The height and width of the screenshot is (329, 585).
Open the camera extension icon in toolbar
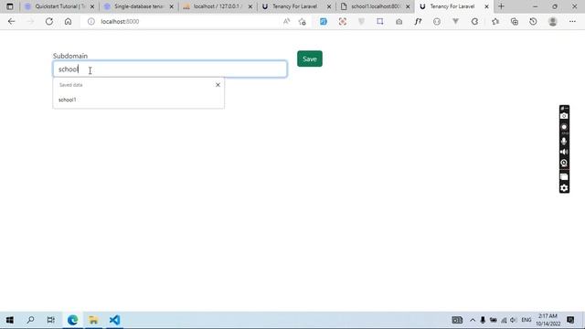tap(399, 22)
